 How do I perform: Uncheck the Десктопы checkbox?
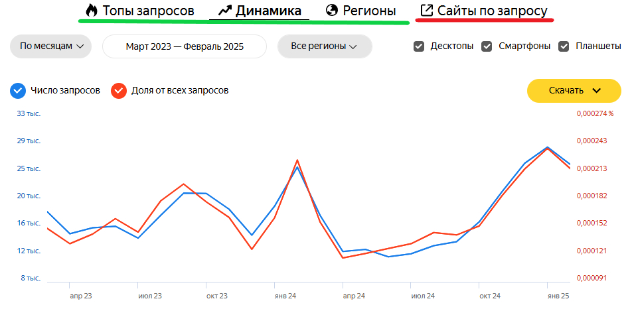(x=419, y=46)
